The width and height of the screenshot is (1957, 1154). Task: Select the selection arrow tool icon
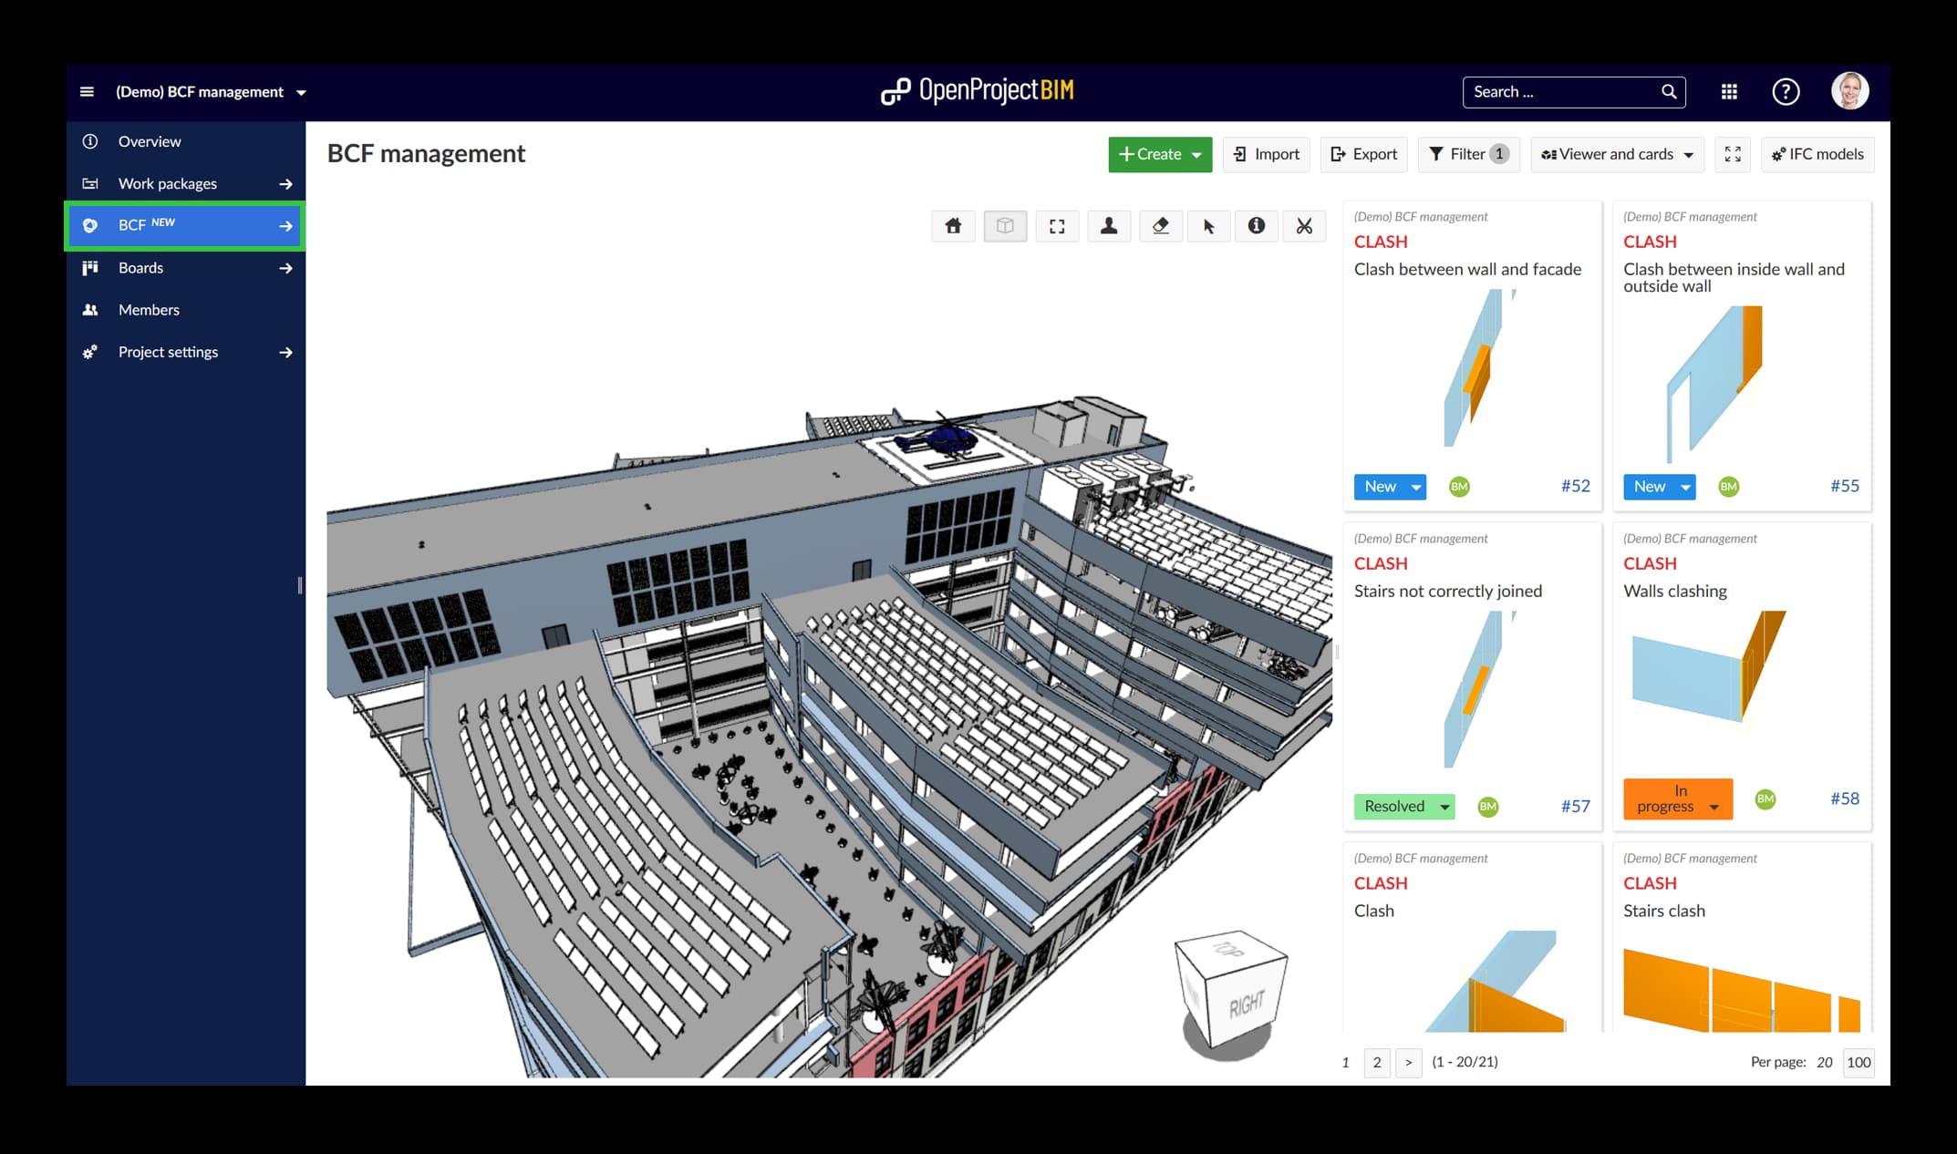tap(1208, 227)
